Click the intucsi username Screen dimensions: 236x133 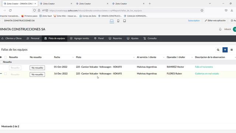coord(228,29)
